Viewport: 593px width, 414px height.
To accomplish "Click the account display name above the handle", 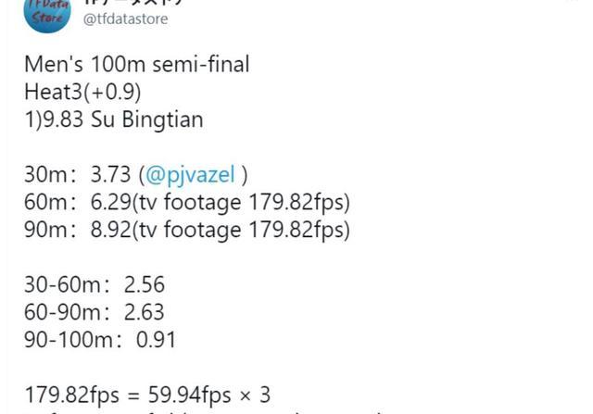I will pyautogui.click(x=132, y=2).
